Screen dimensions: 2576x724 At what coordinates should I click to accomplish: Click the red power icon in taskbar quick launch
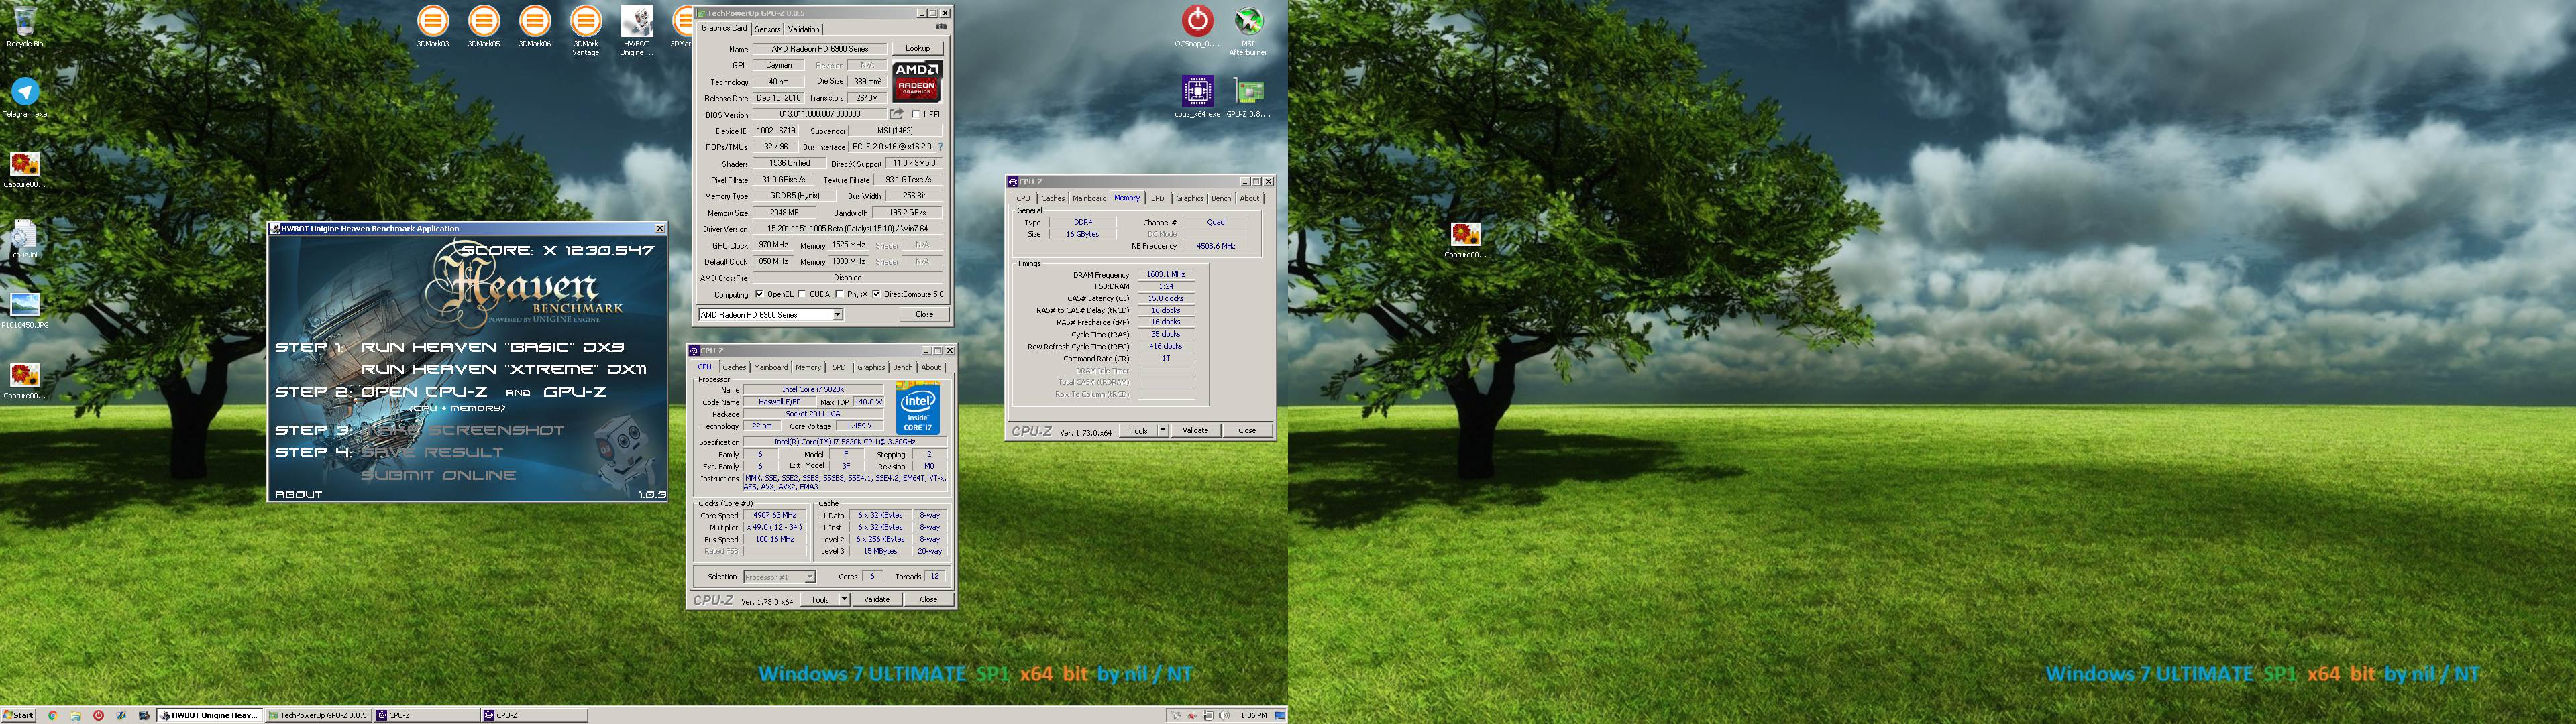tap(98, 716)
